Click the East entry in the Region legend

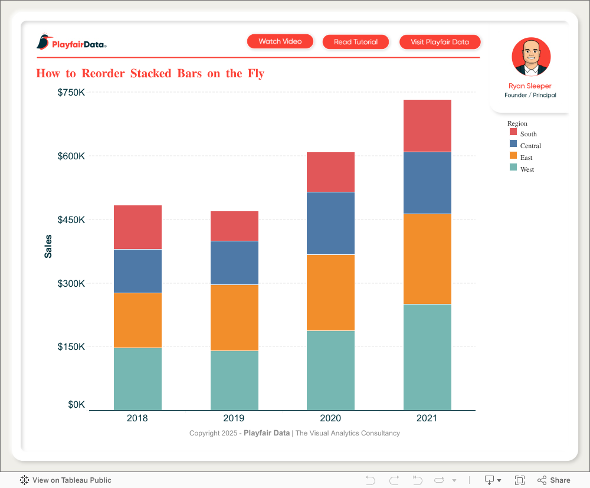pos(526,158)
